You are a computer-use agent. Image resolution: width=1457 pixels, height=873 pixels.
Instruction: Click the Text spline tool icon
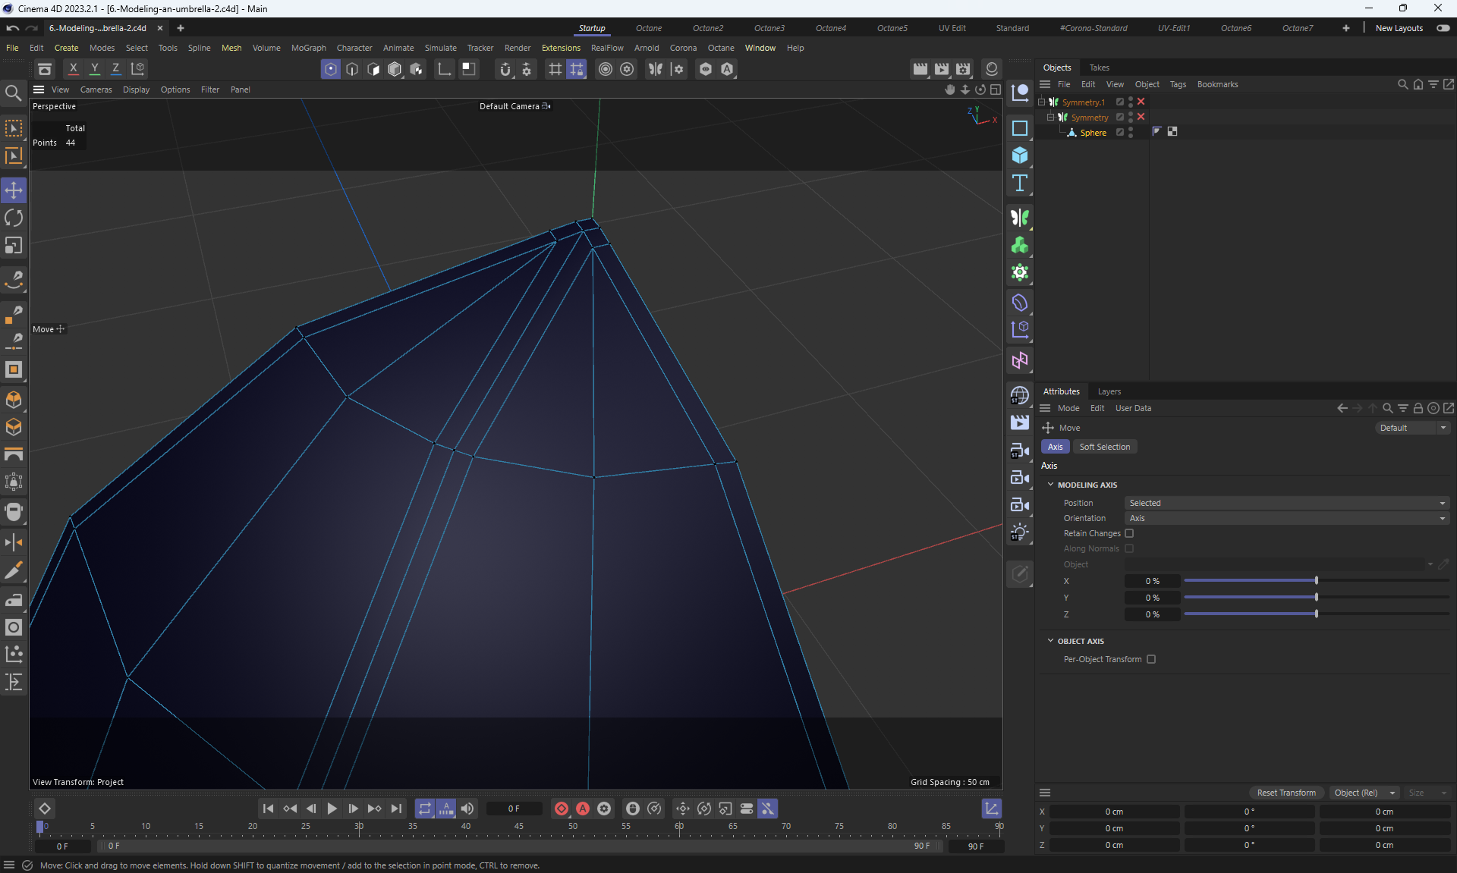pyautogui.click(x=1020, y=184)
